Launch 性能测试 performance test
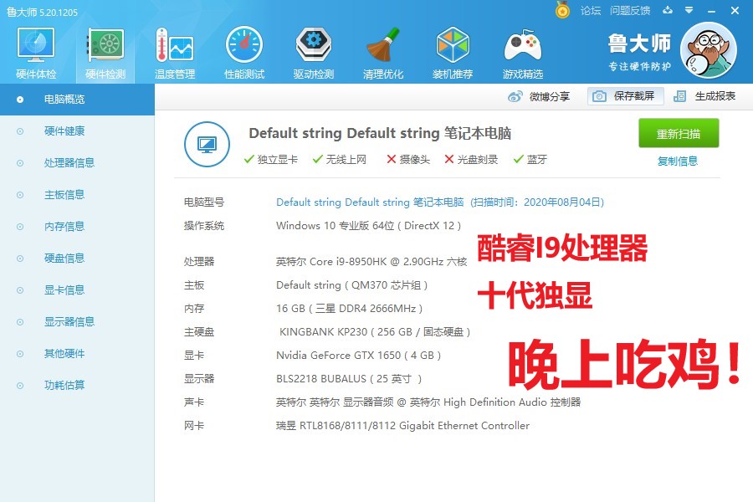 (244, 53)
